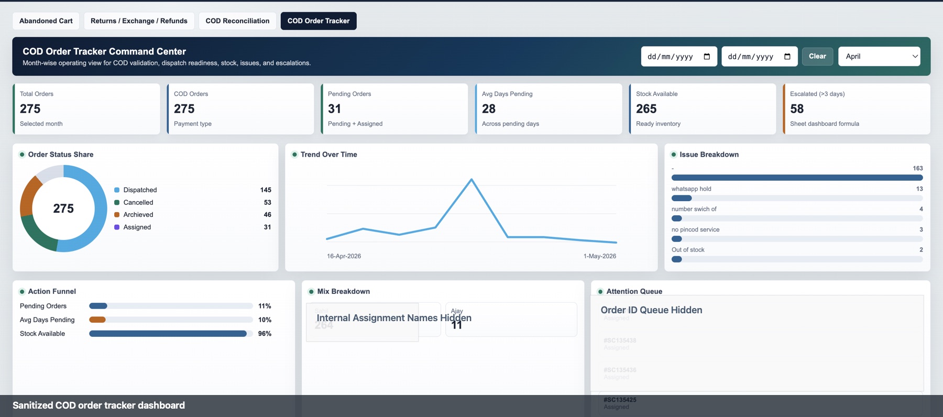Click the Out of stock label

[x=688, y=250]
